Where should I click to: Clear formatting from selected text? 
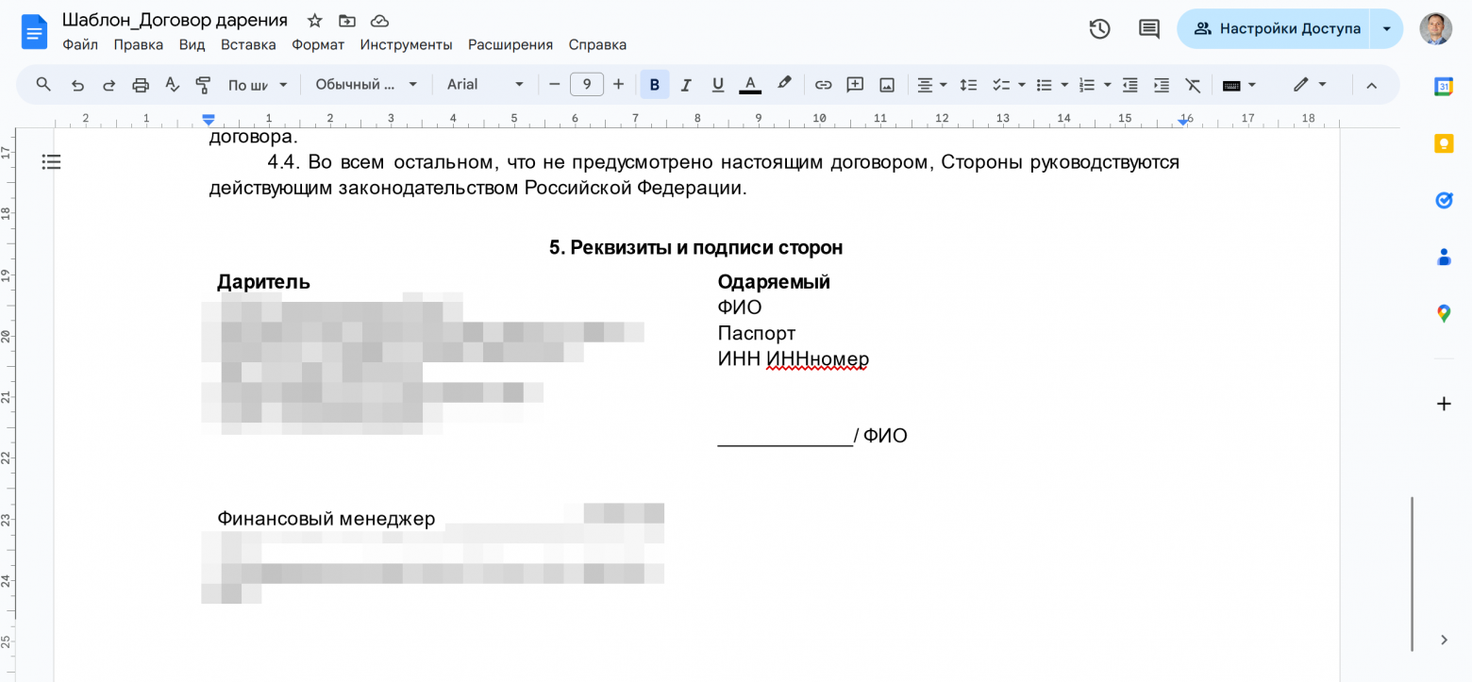pyautogui.click(x=1193, y=85)
